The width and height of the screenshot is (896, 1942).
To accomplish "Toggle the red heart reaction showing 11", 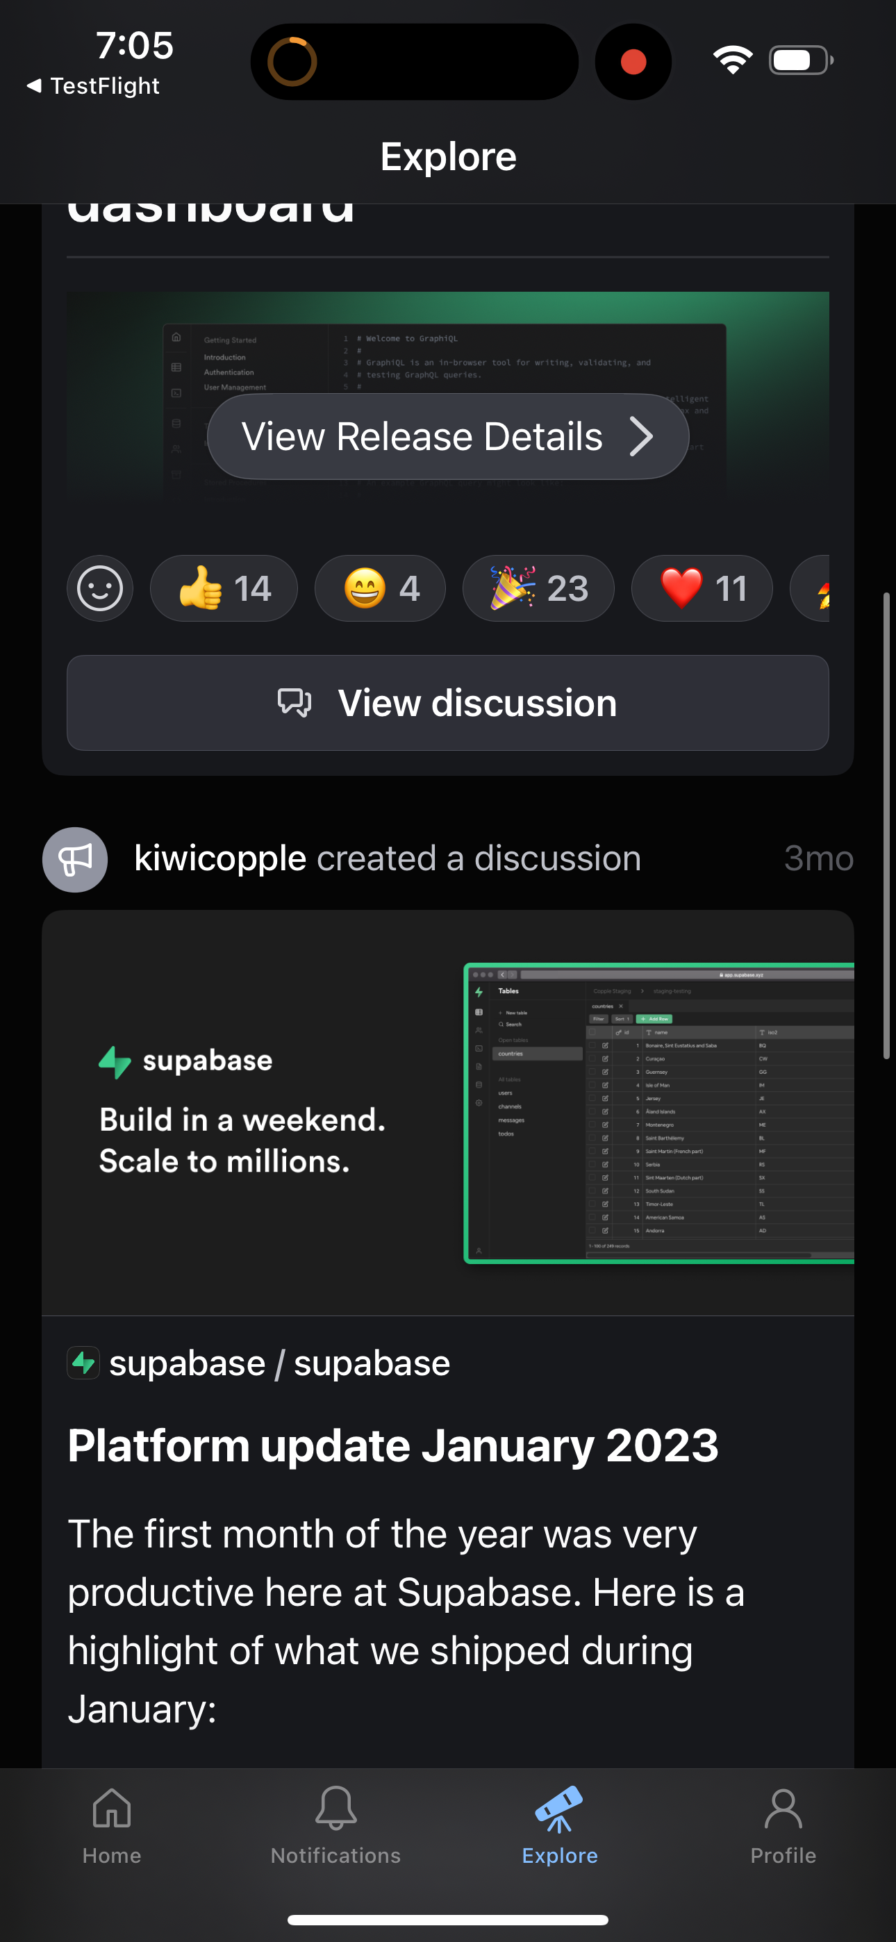I will [x=701, y=589].
